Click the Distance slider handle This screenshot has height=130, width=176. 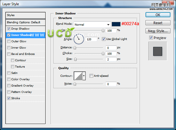coord(75,48)
